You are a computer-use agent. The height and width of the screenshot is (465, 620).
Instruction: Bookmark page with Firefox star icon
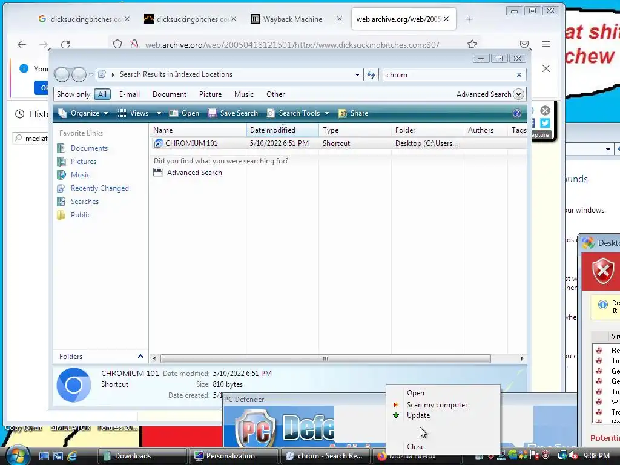coord(472,44)
